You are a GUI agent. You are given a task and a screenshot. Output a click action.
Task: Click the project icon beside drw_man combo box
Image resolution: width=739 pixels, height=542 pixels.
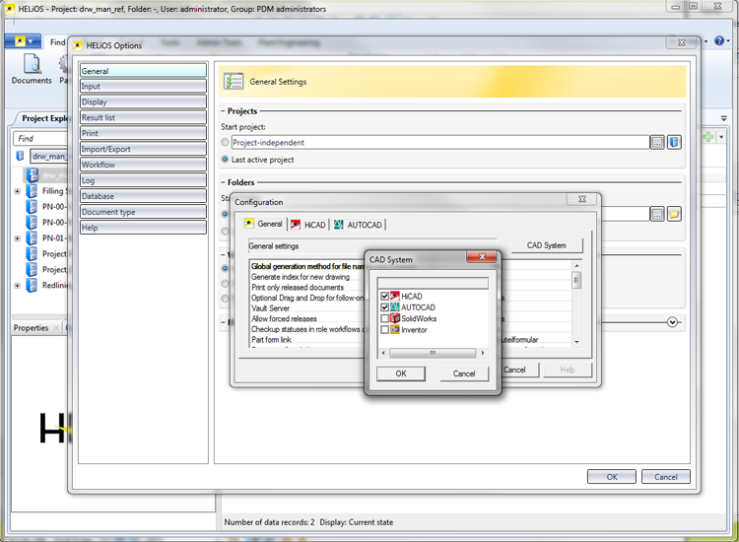click(20, 156)
